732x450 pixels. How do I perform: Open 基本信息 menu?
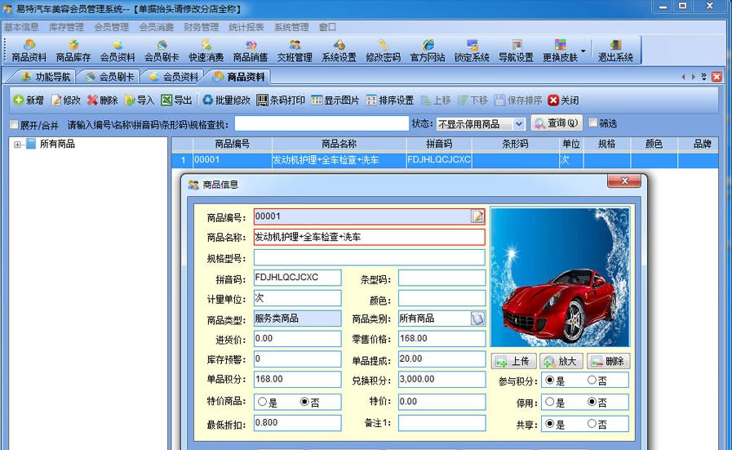click(x=21, y=27)
